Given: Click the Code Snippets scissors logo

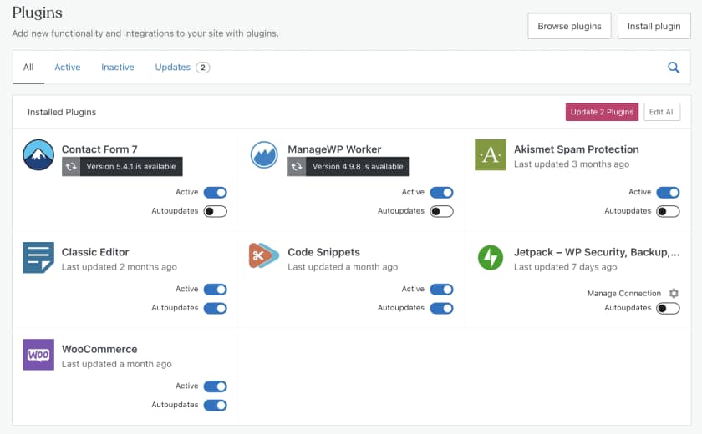Looking at the screenshot, I should point(264,255).
